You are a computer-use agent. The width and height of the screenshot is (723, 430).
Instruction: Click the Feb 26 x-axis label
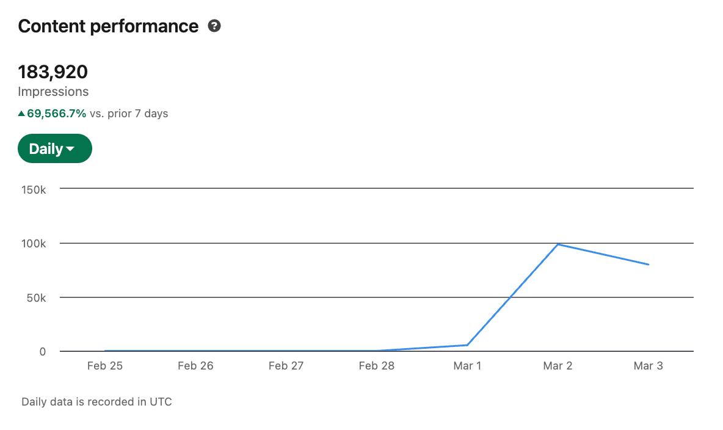[195, 366]
